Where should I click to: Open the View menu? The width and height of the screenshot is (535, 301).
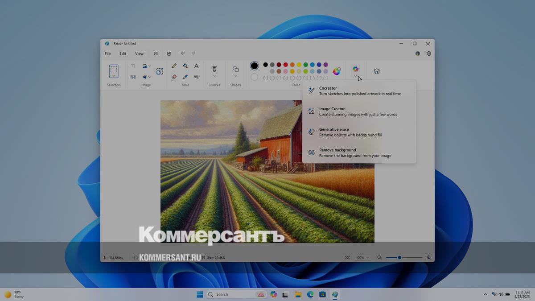[139, 54]
